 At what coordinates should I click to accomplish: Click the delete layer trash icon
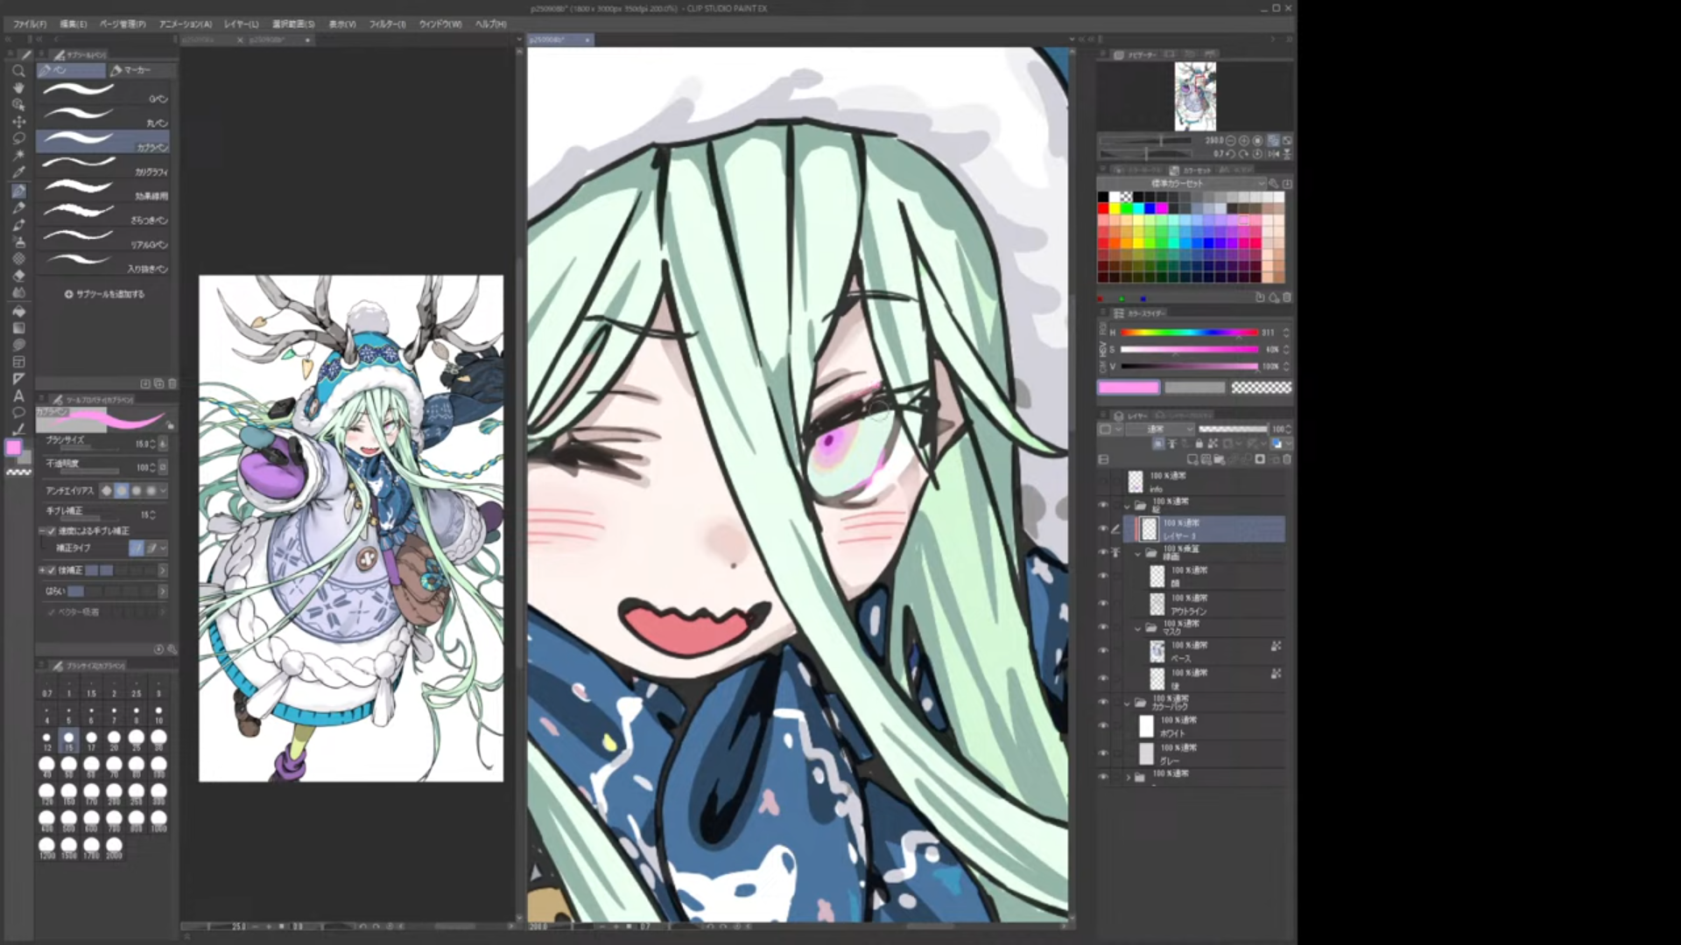(x=1286, y=459)
